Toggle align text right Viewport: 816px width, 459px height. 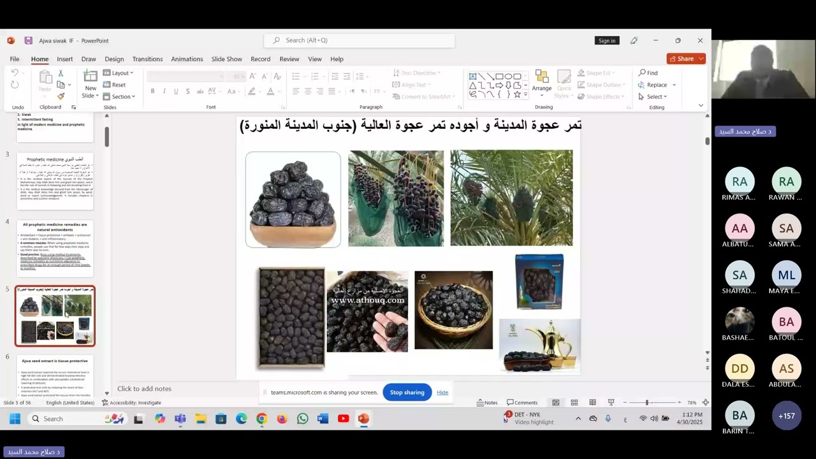coord(320,91)
